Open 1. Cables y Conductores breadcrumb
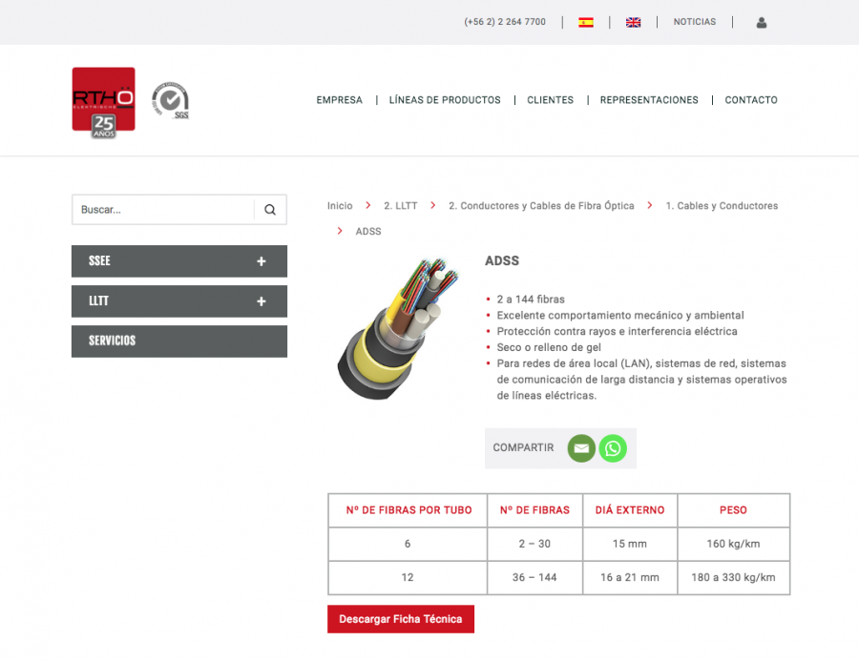The image size is (859, 662). pos(722,206)
